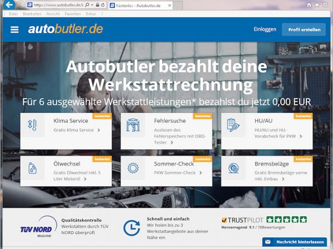This screenshot has height=249, width=333.
Task: Open the Favoriten menu
Action: (73, 14)
